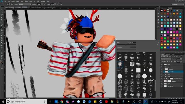
Task: Switch to the Paths tab
Action: (173, 54)
